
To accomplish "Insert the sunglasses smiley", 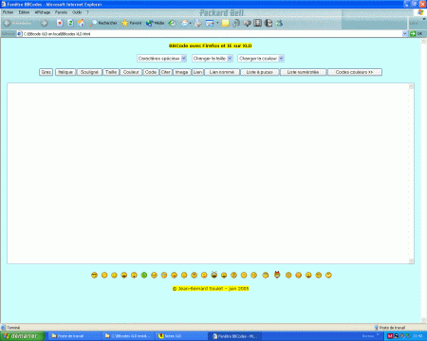I will pyautogui.click(x=94, y=275).
